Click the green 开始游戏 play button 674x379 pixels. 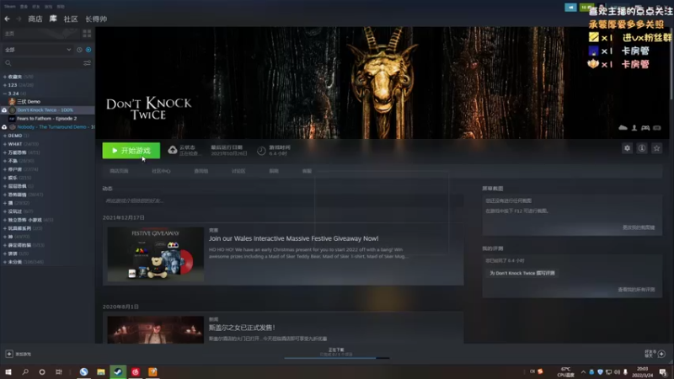(x=131, y=151)
